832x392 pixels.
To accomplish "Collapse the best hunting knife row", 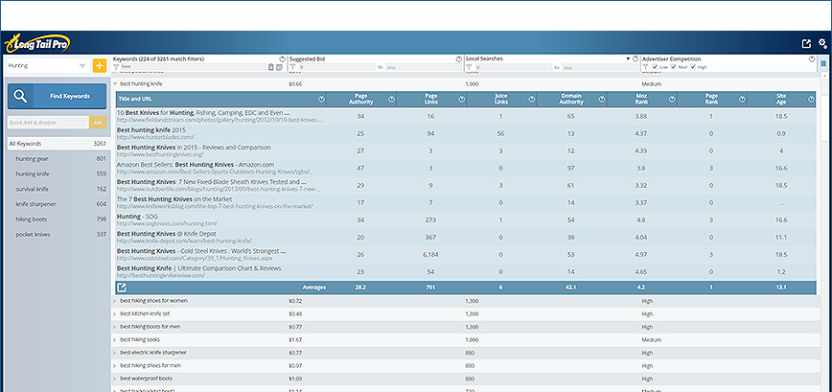I will 115,83.
